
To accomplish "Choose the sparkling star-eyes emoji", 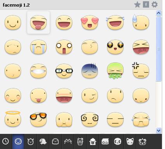I will coord(115,47).
